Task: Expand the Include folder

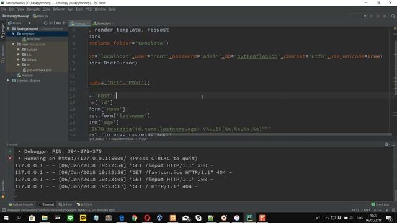Action: pos(19,50)
